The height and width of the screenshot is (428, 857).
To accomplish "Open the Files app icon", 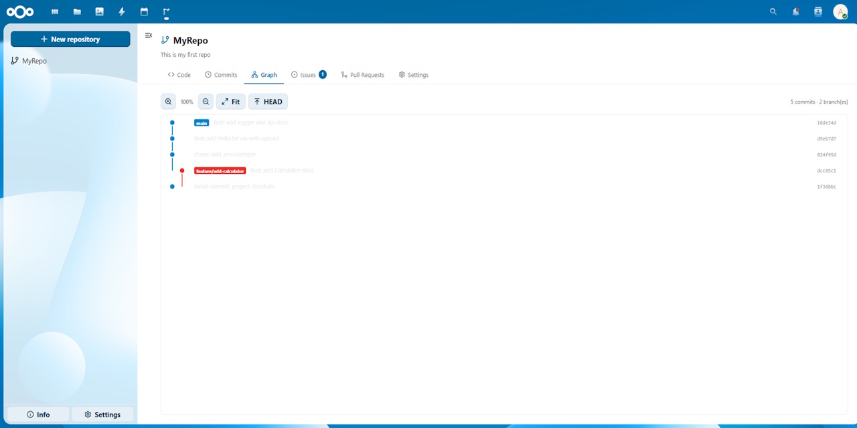I will coord(77,11).
